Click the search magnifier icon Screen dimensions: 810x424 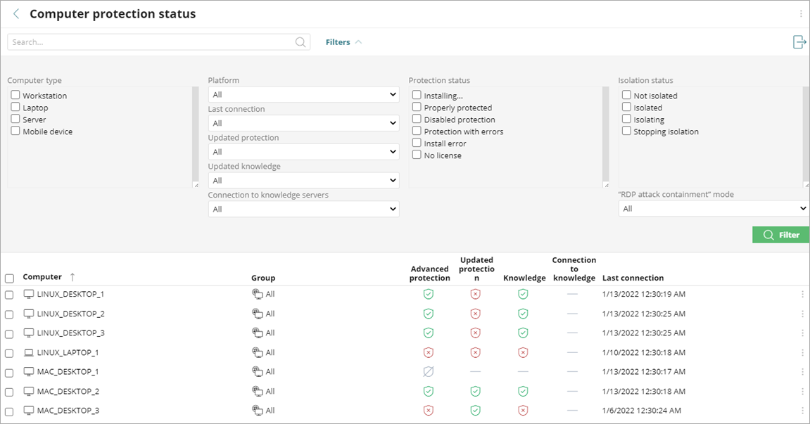tap(300, 41)
